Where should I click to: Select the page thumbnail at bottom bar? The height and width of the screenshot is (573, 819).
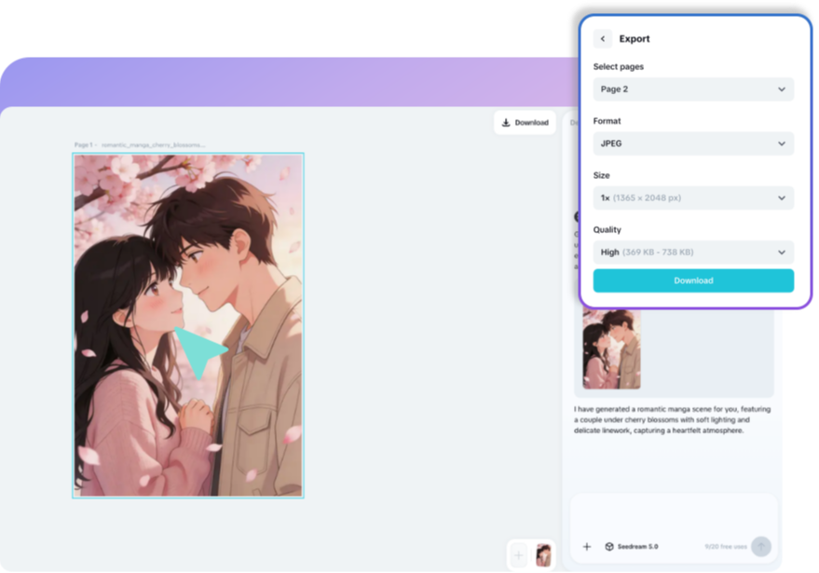[x=543, y=554]
